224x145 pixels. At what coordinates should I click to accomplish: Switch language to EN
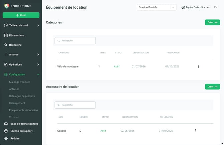pos(216,7)
